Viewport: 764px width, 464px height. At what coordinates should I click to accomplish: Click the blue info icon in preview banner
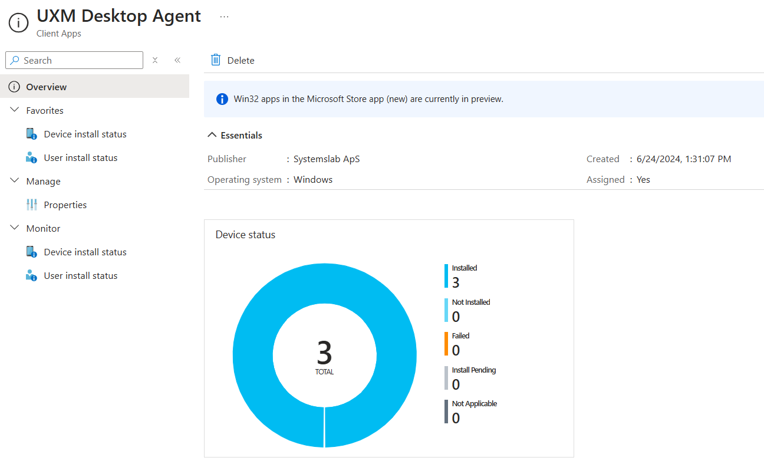coord(222,99)
